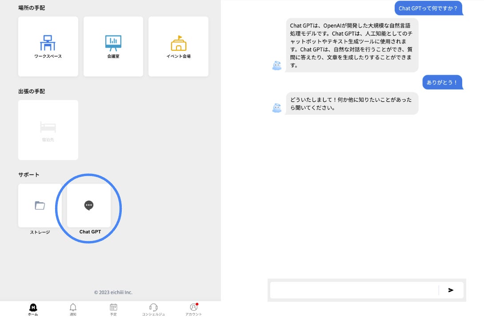Image resolution: width=484 pixels, height=321 pixels.
Task: Open the ストレージ storage folder icon
Action: (x=40, y=205)
